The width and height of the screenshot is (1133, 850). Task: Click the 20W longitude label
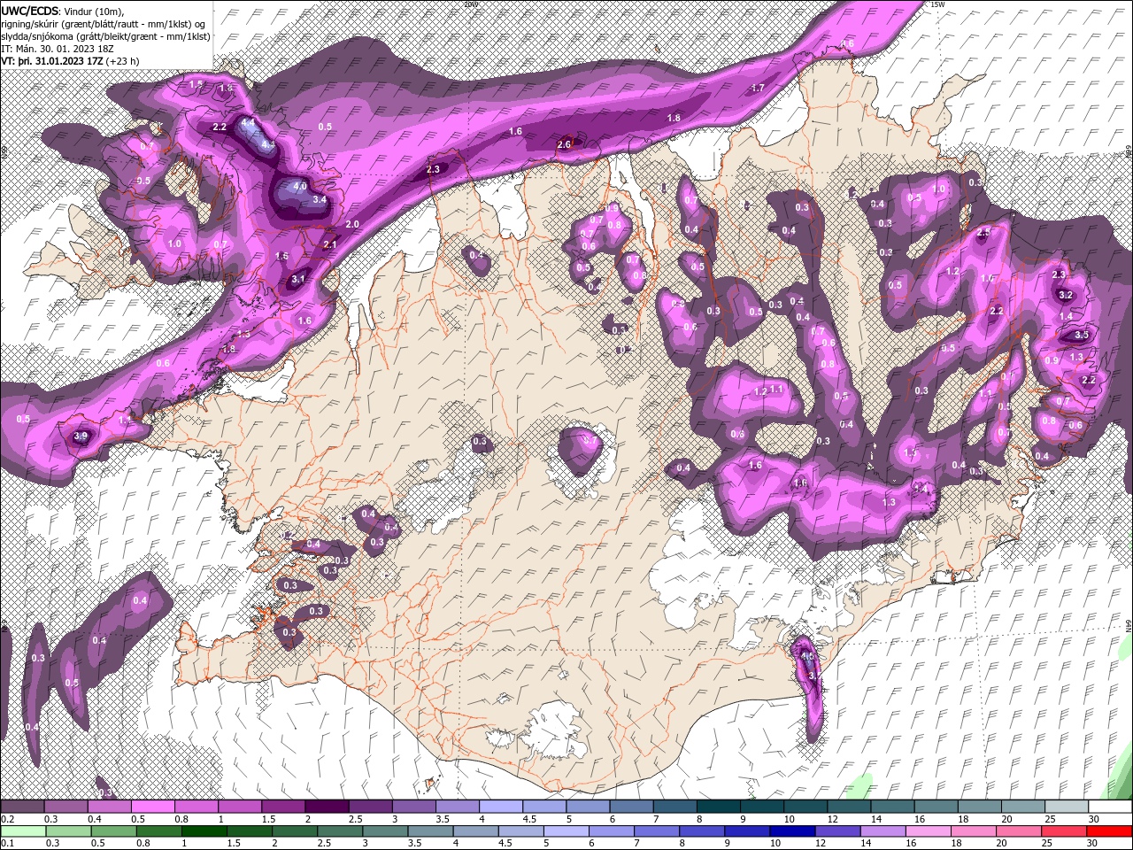click(x=470, y=4)
